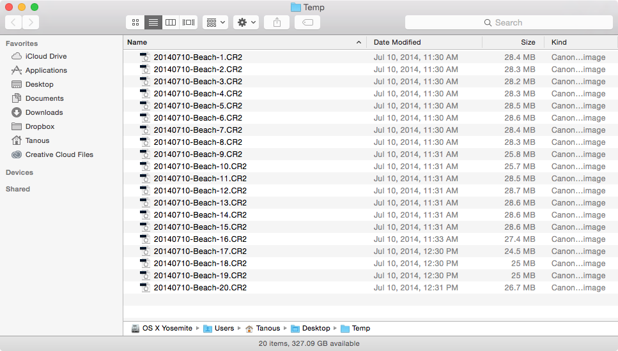The width and height of the screenshot is (618, 351).
Task: Click the Temp folder icon in title bar
Action: tap(296, 7)
